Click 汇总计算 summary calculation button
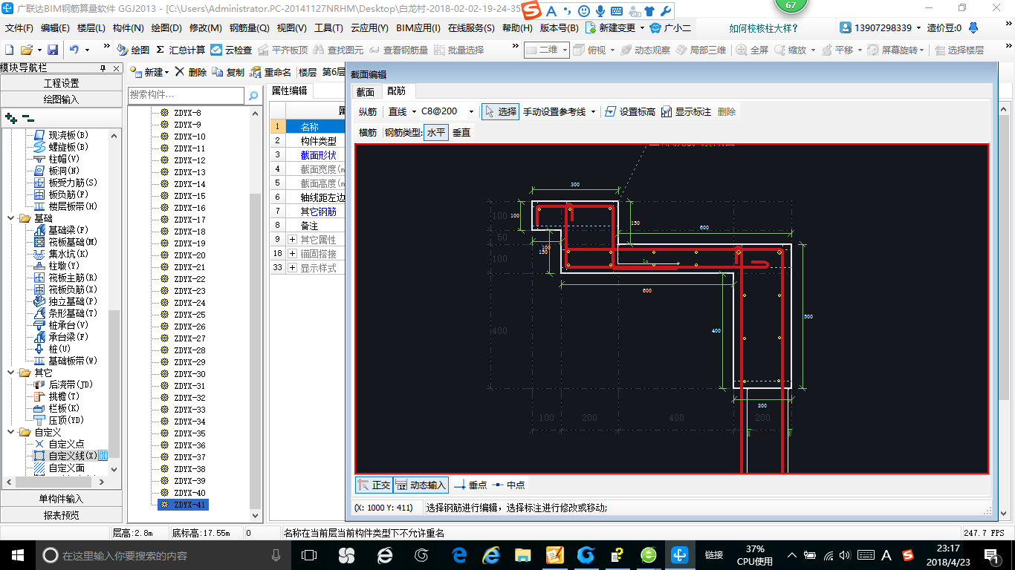The width and height of the screenshot is (1015, 570). click(181, 50)
